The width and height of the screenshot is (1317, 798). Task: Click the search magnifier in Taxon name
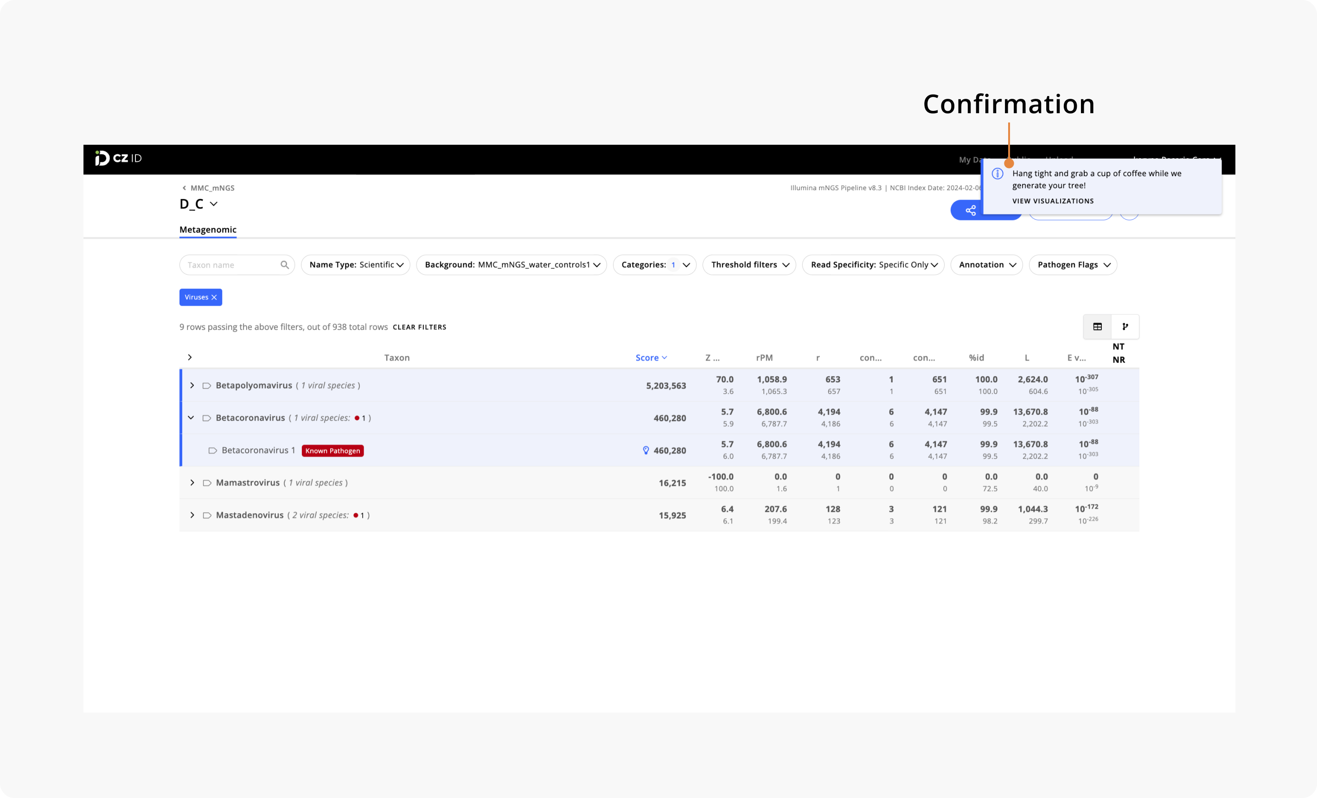[284, 265]
